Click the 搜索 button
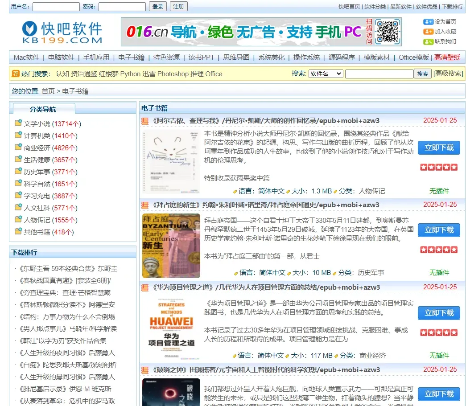This screenshot has width=466, height=406. pyautogui.click(x=423, y=74)
